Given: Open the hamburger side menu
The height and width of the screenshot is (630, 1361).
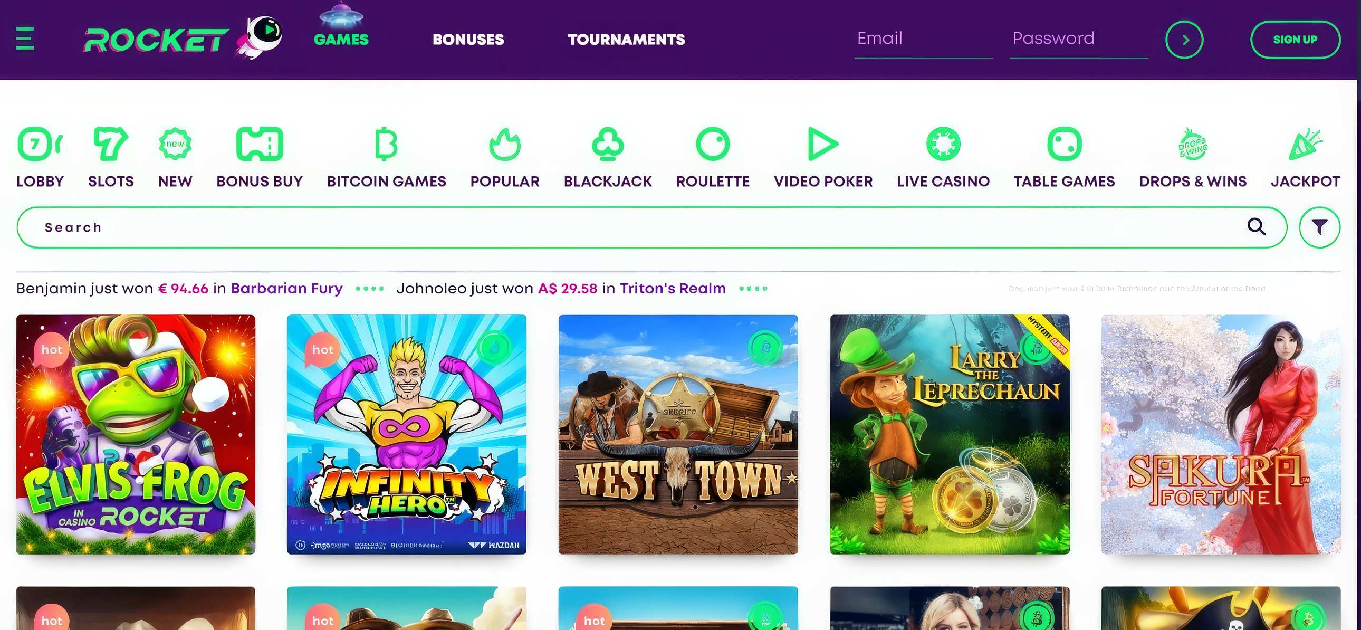Looking at the screenshot, I should [x=25, y=38].
